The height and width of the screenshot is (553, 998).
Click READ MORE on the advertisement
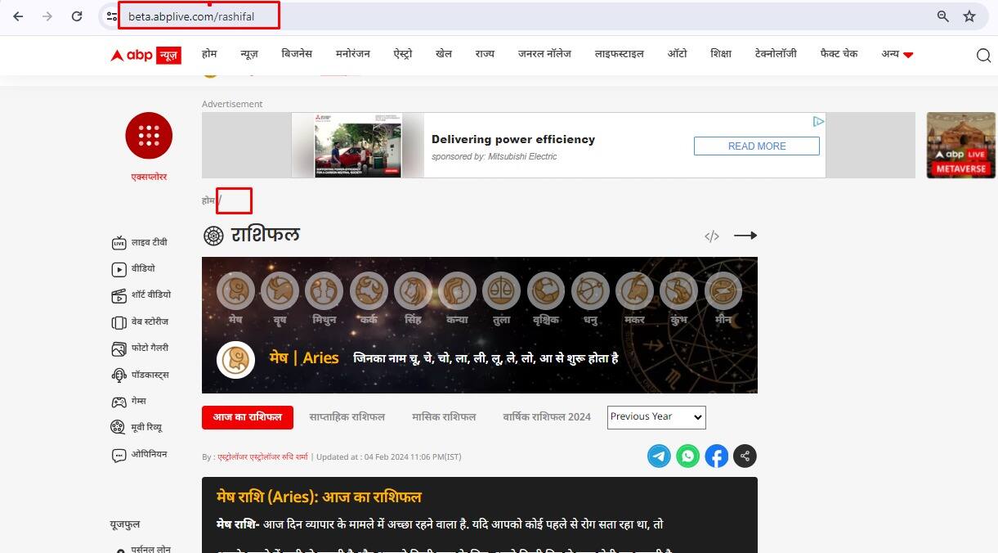point(756,146)
